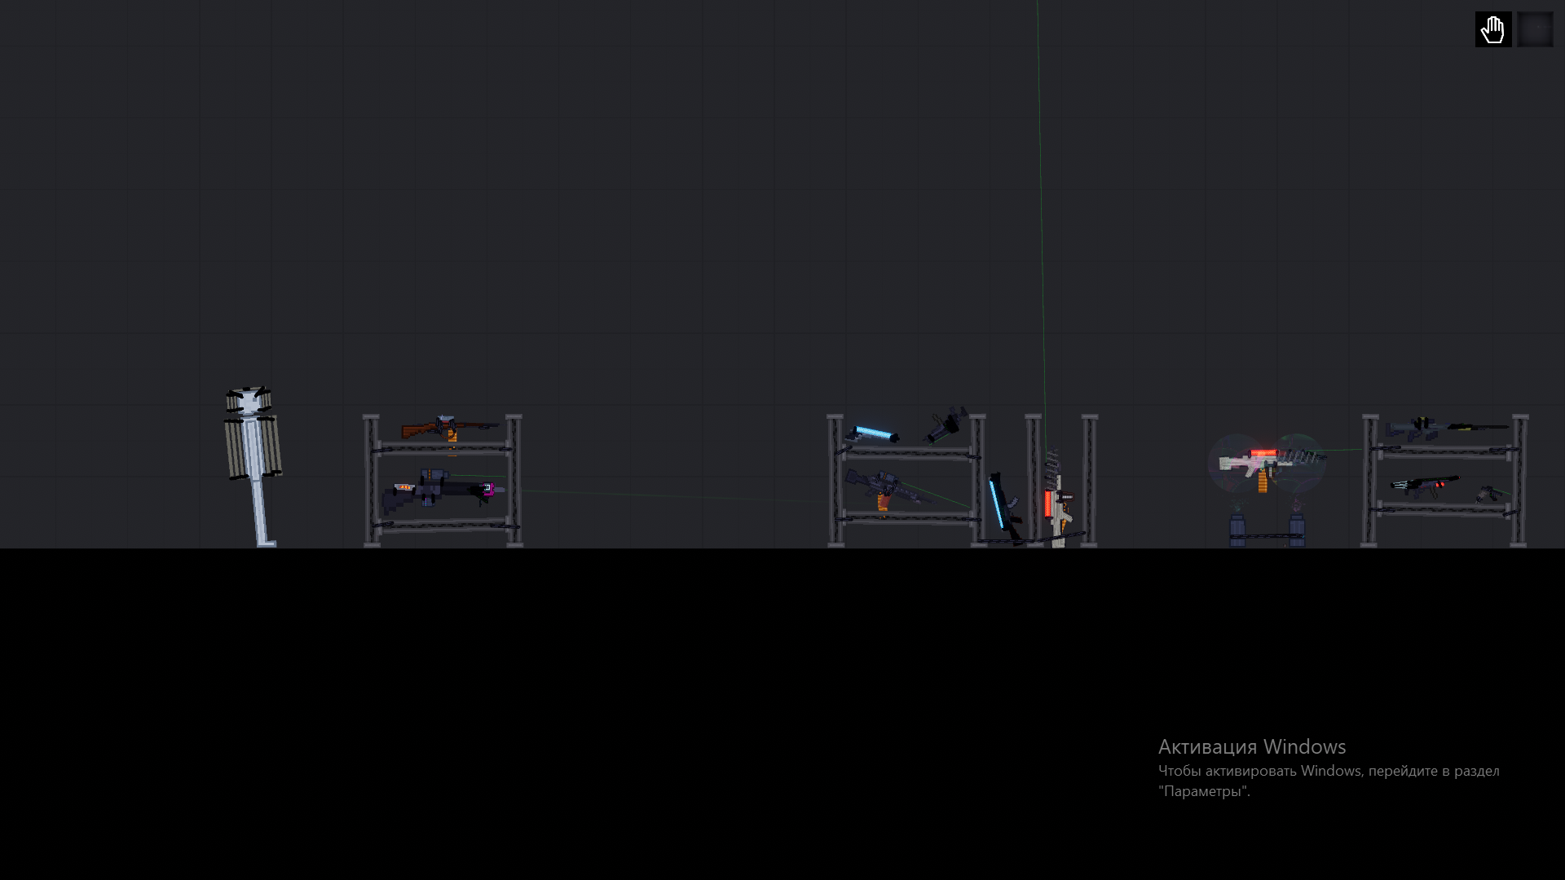Click the Активация Windows watermark text
The width and height of the screenshot is (1565, 880).
click(x=1251, y=746)
